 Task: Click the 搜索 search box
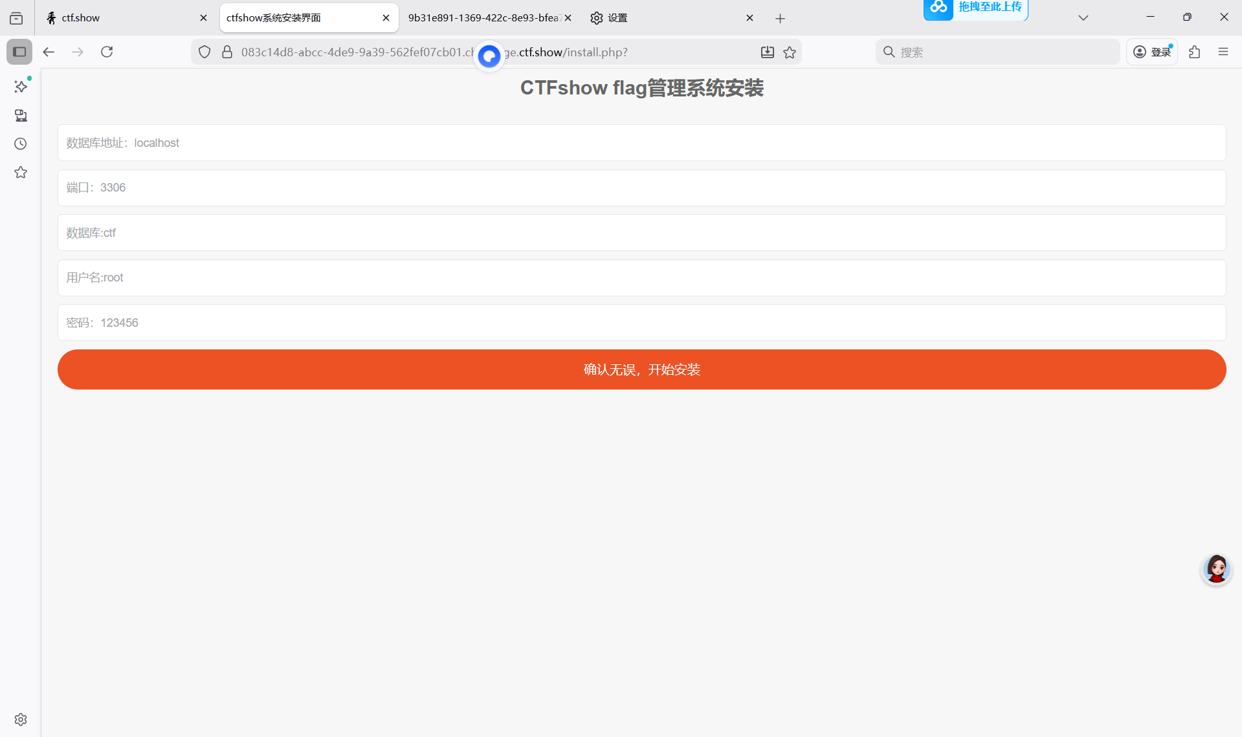coord(997,52)
